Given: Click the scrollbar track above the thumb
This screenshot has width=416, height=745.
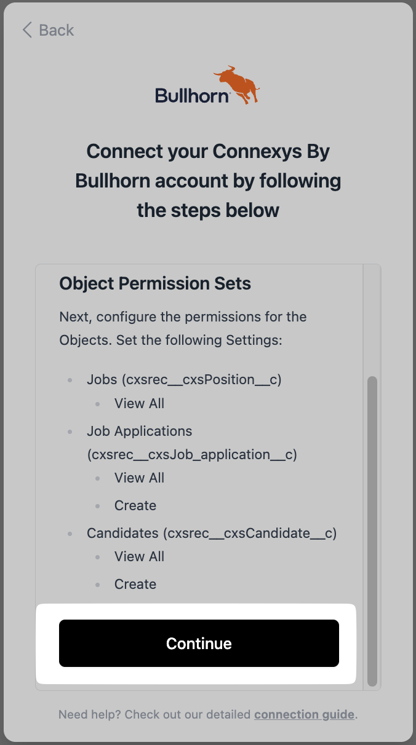Looking at the screenshot, I should pos(372,320).
